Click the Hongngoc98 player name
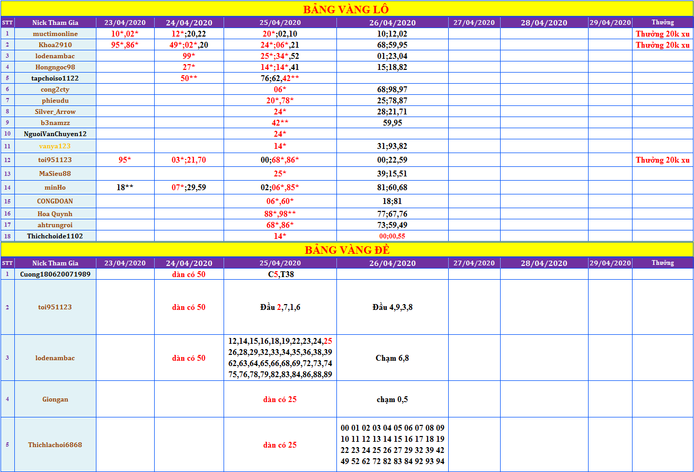Viewport: 694px width, 472px height. 55,67
